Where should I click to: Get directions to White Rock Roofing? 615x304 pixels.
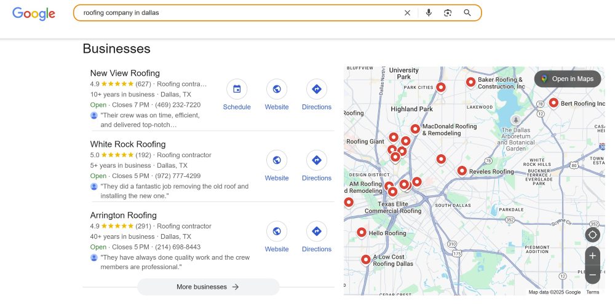[x=317, y=160]
